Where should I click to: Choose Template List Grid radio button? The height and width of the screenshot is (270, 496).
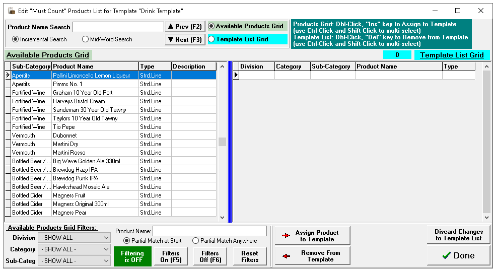(x=211, y=39)
